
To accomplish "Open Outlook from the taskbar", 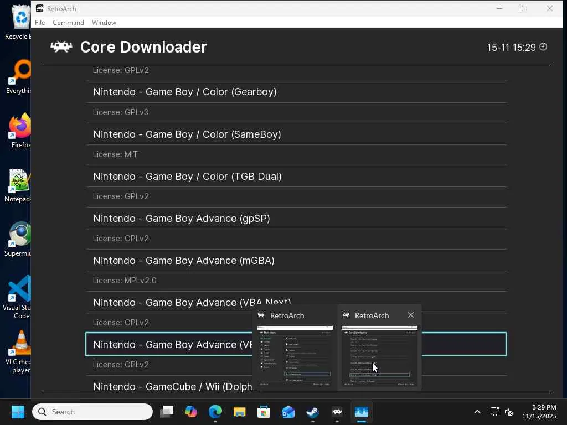I will click(x=288, y=412).
